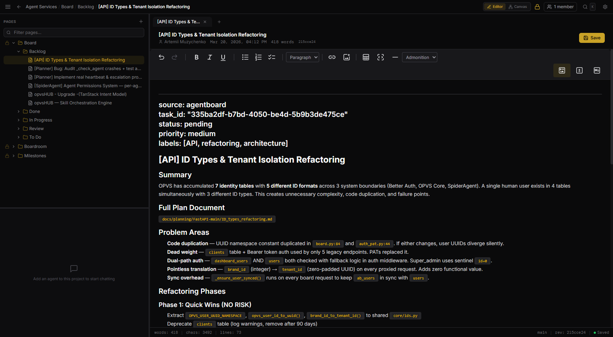Expand the Boardroom folder
The height and width of the screenshot is (337, 613).
click(14, 147)
